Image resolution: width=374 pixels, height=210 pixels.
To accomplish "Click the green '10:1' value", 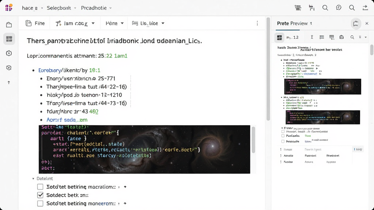I will click(95, 70).
